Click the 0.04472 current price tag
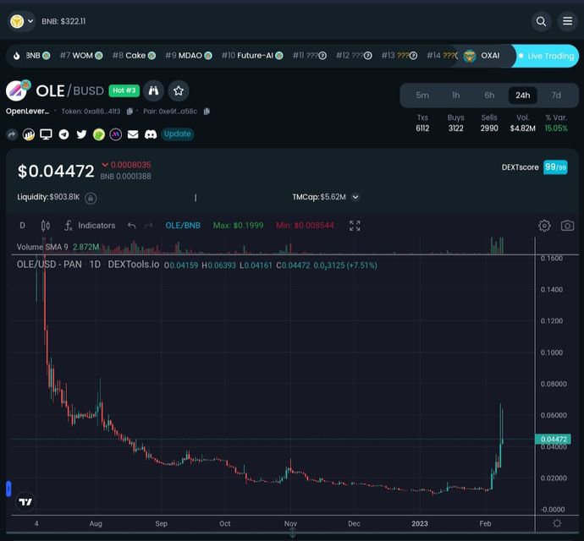 coord(553,440)
